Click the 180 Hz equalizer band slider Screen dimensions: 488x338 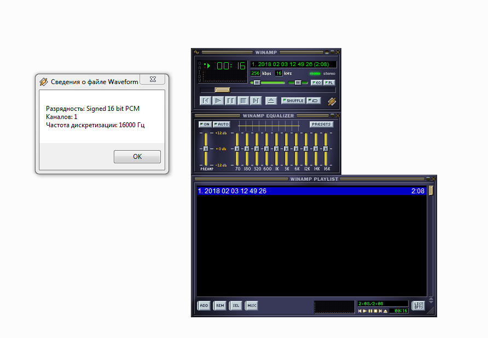(x=247, y=149)
